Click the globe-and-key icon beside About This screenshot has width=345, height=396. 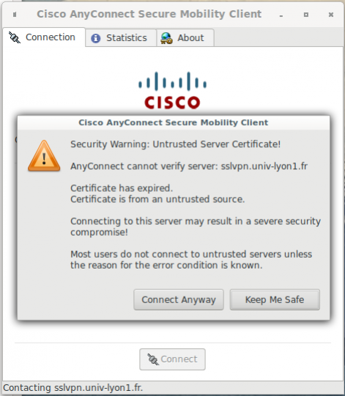pyautogui.click(x=166, y=38)
